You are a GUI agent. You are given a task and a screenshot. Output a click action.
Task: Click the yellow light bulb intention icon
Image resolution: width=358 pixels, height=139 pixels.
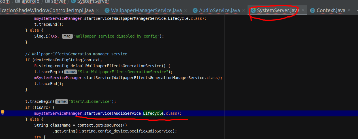coord(3,112)
